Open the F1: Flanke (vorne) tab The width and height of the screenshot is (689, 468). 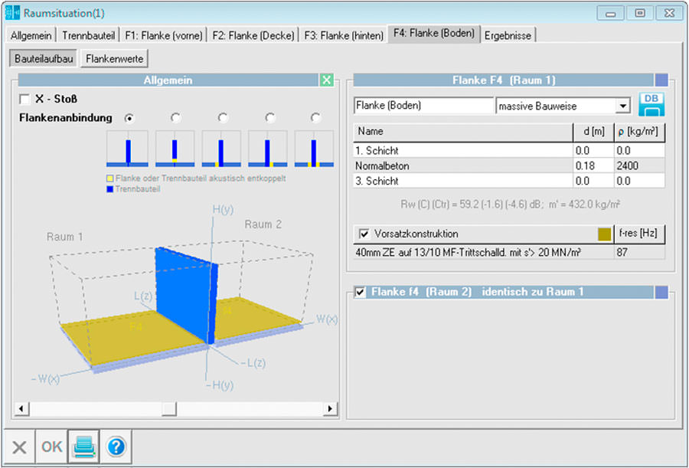pyautogui.click(x=164, y=36)
